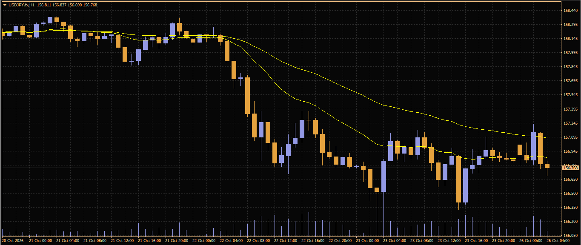Click the 22 Oct 20:00 time label

pos(340,241)
